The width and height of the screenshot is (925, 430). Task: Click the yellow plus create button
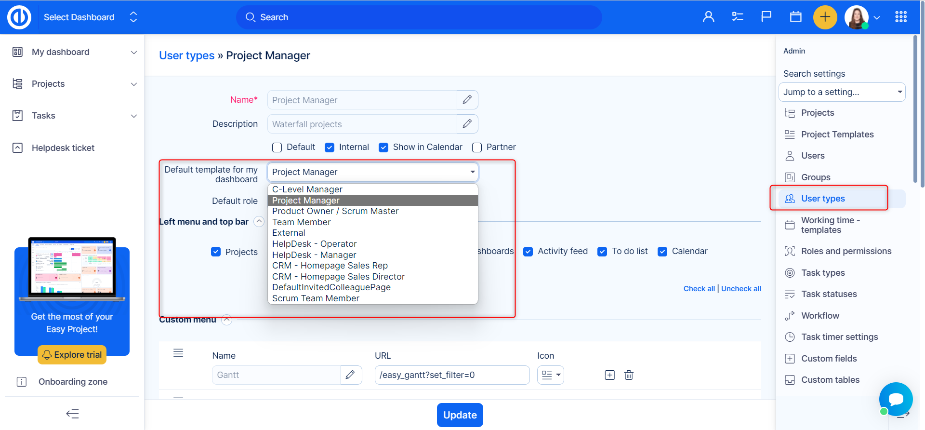[x=825, y=17]
